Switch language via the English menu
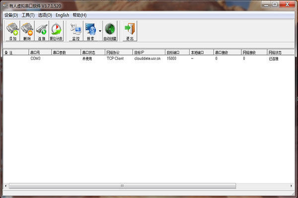This screenshot has width=298, height=198. click(x=63, y=15)
